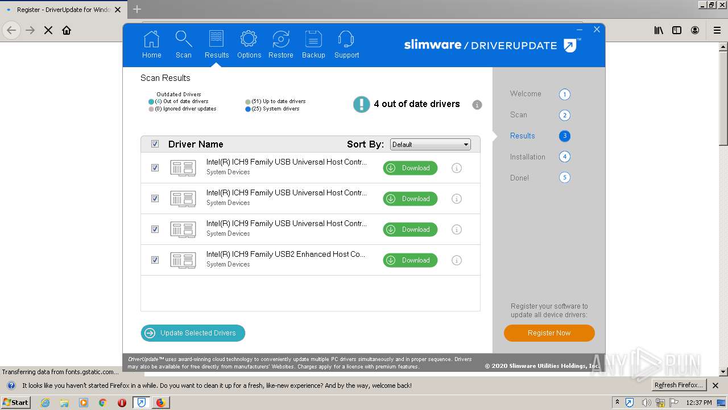Open new Firefox tab
This screenshot has height=410, width=728.
point(137,9)
